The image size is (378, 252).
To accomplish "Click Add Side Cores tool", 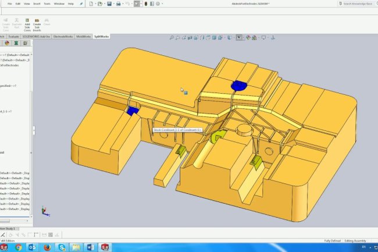I will 27,25.
